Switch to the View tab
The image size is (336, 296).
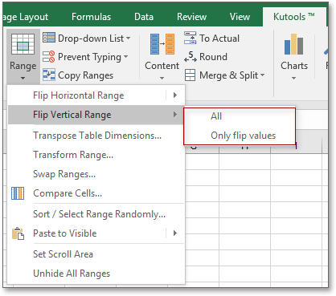pos(240,17)
